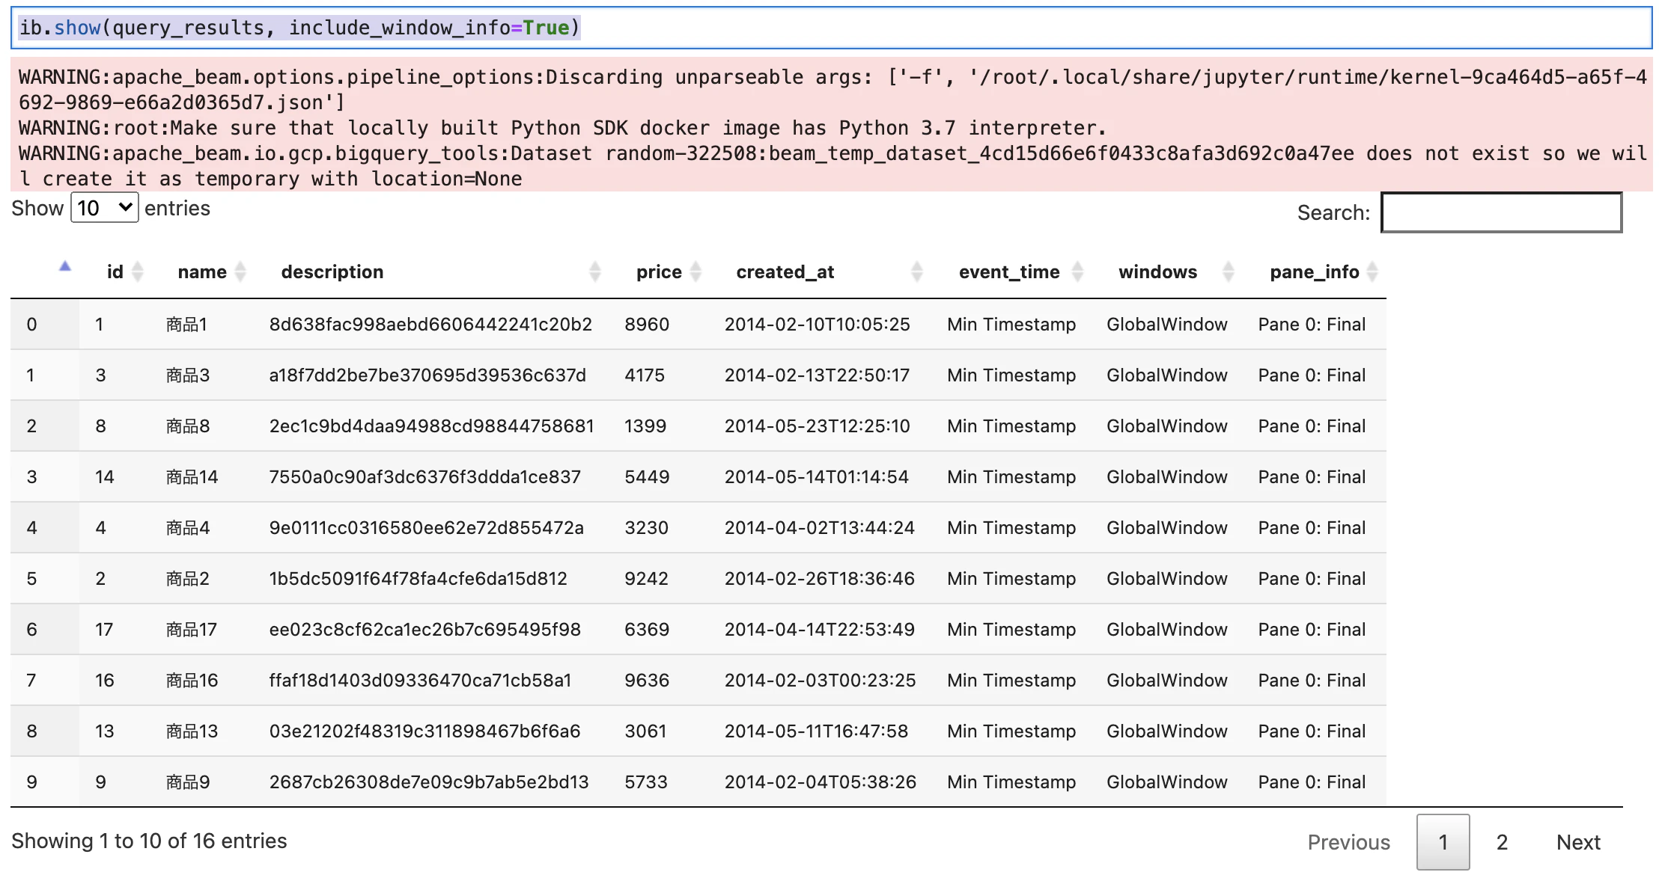Click description 8d638fac998aebd6606442241c20b2
1659x881 pixels.
click(x=430, y=324)
